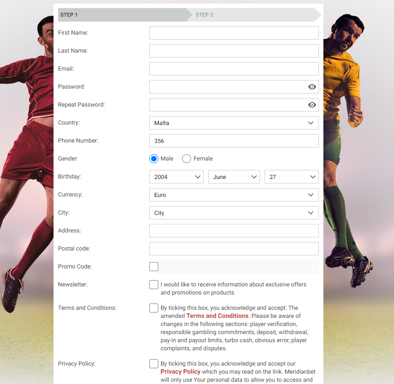Viewport: 394px width, 384px height.
Task: Reveal the Password using the eye icon
Action: click(312, 87)
